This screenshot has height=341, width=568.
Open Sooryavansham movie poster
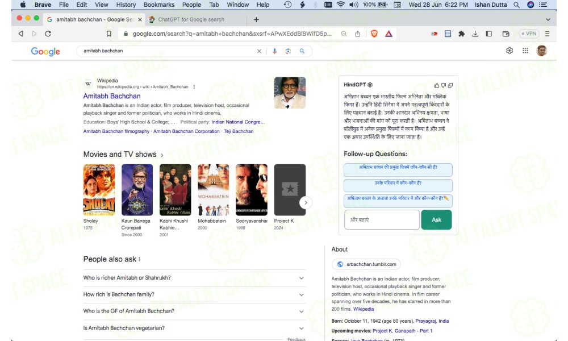point(252,190)
